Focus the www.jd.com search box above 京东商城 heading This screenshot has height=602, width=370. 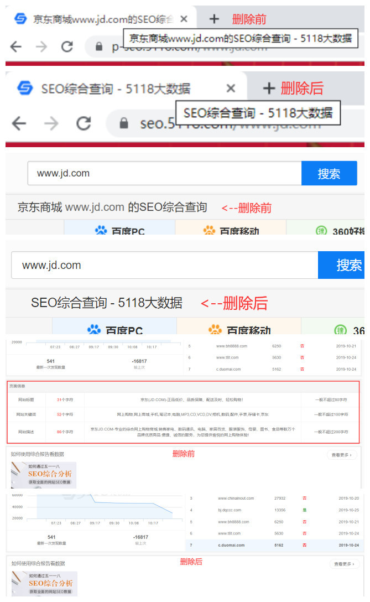(165, 173)
